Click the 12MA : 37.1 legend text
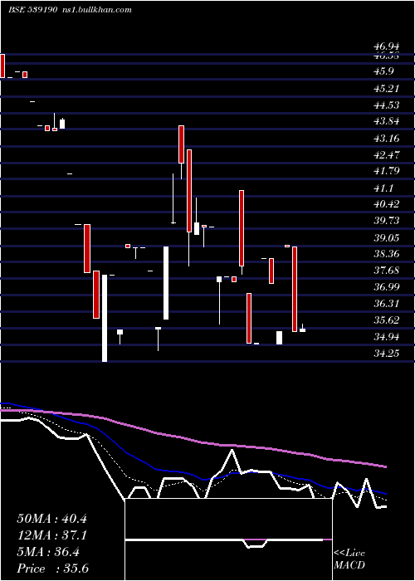The width and height of the screenshot is (415, 581). coord(51,535)
